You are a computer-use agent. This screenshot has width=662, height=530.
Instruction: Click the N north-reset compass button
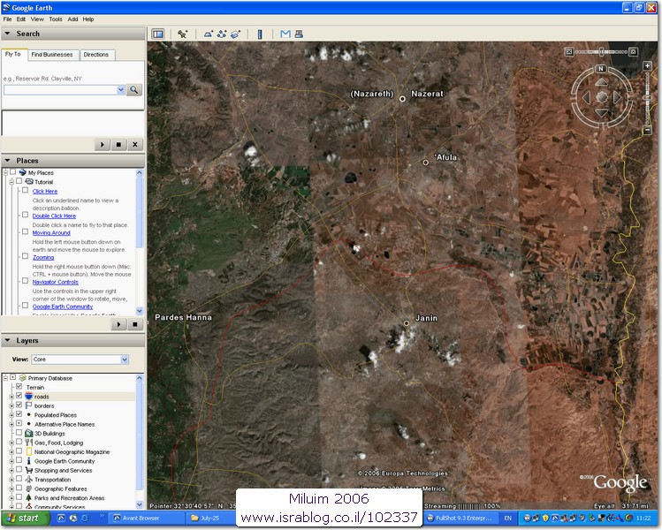601,69
